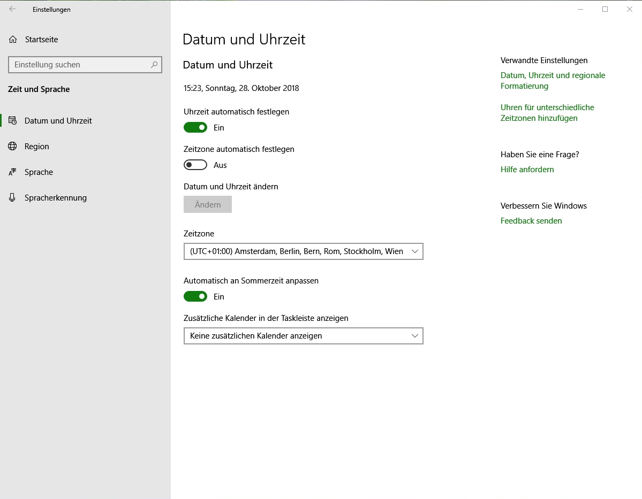Go to Sprache settings label
The height and width of the screenshot is (499, 642).
[x=39, y=172]
